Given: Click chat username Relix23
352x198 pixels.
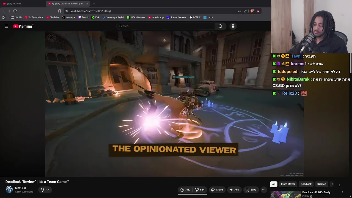Looking at the screenshot, I should [290, 93].
